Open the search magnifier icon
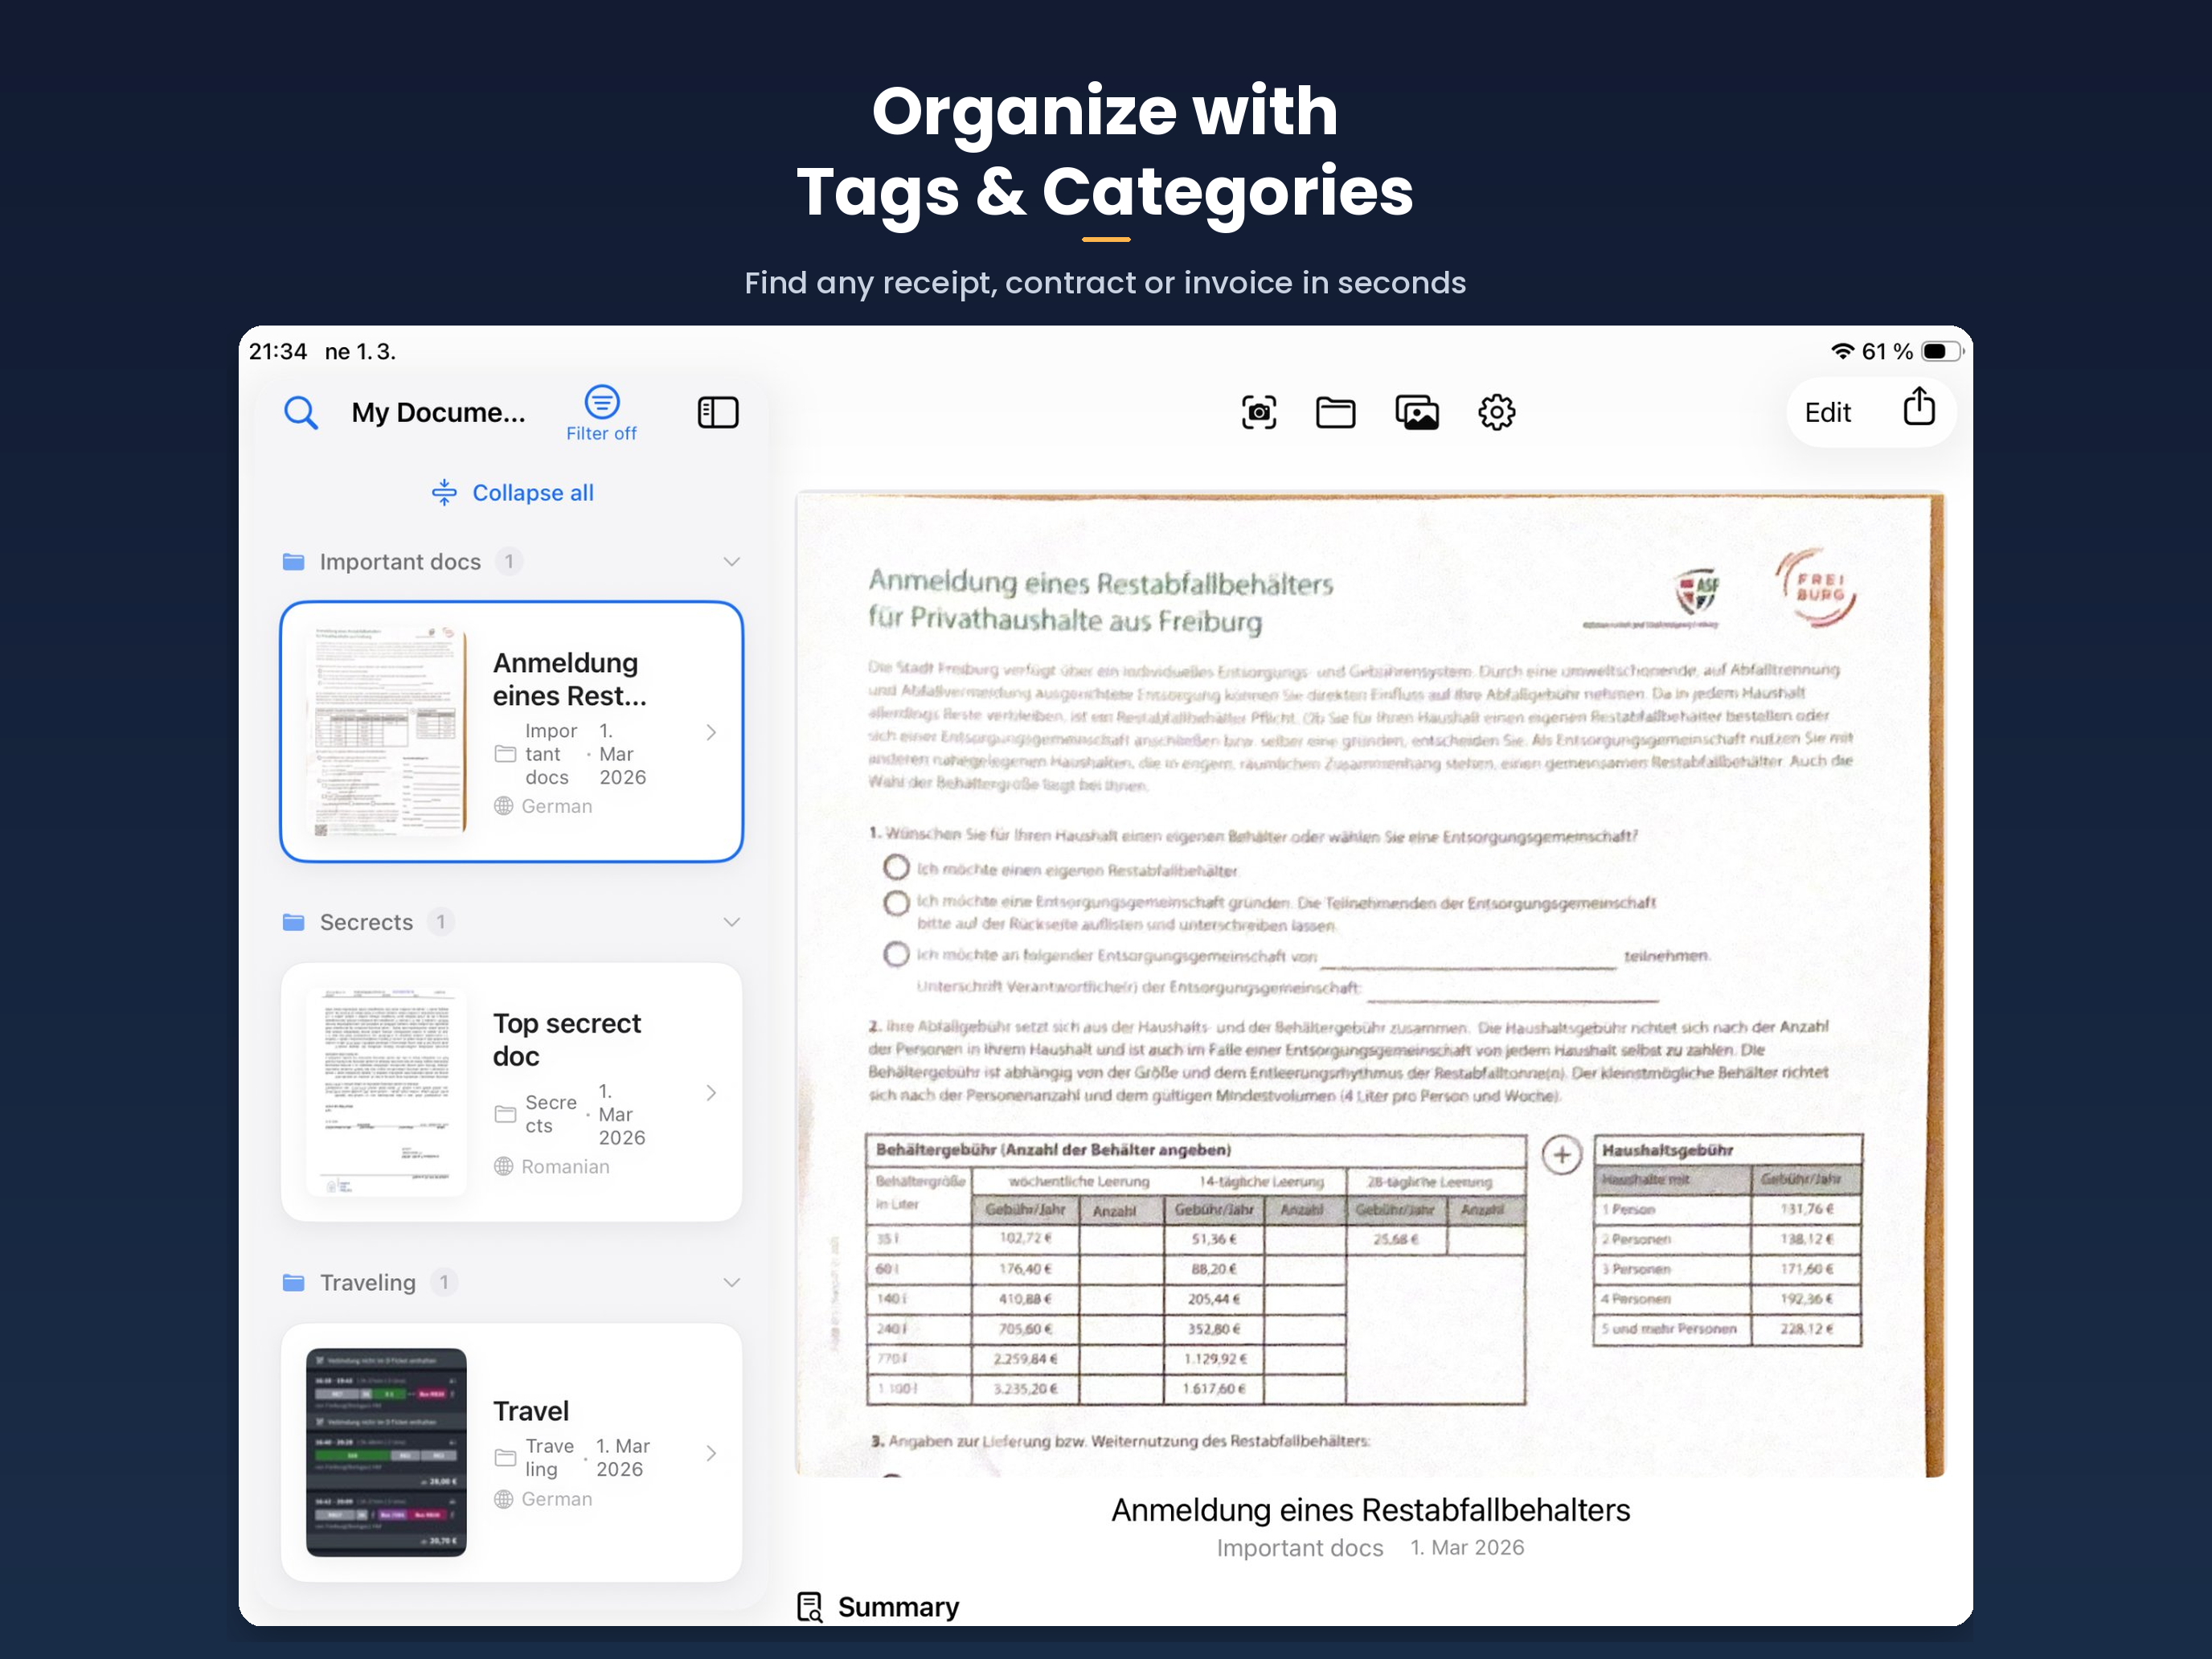 pos(300,412)
